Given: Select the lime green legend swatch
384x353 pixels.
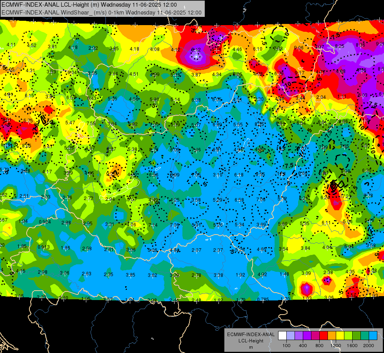Looking at the screenshot, I should pos(348,336).
